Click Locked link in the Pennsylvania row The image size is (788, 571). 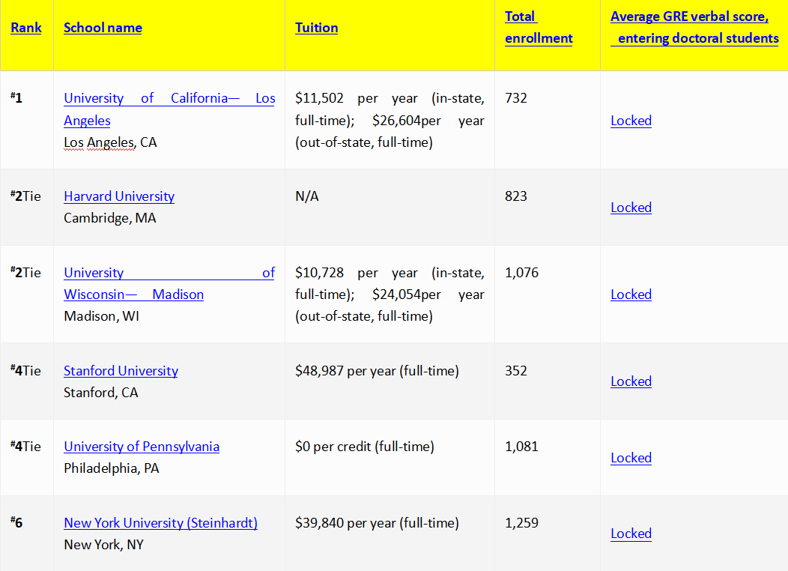point(631,458)
